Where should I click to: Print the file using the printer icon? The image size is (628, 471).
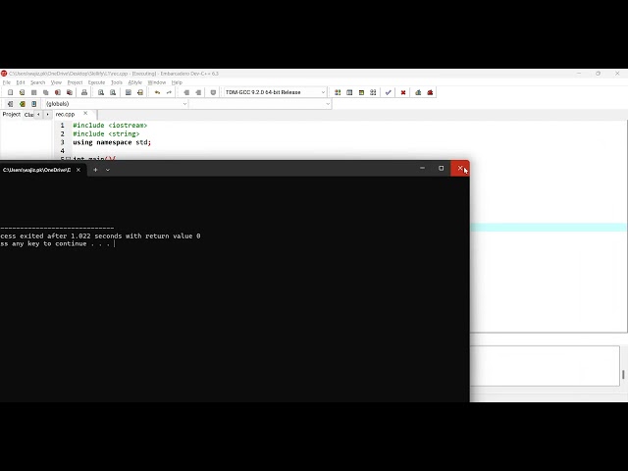(84, 92)
